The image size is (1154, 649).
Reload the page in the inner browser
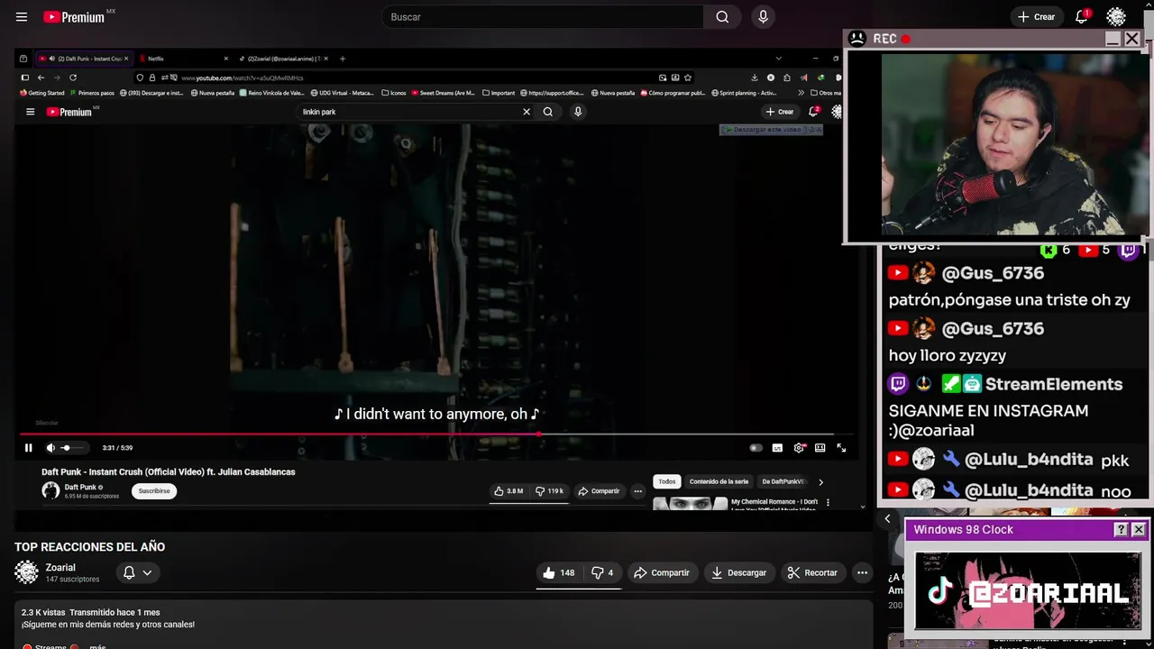[73, 78]
